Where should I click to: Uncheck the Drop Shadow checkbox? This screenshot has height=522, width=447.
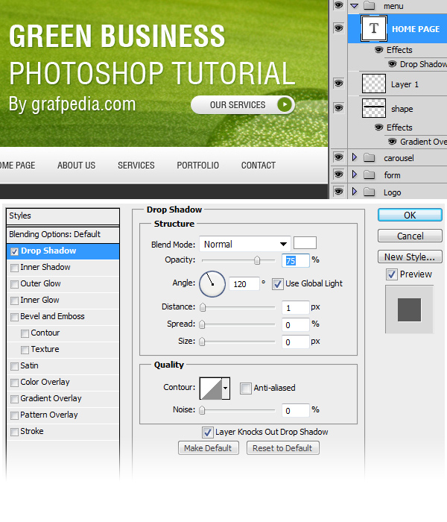coord(14,252)
